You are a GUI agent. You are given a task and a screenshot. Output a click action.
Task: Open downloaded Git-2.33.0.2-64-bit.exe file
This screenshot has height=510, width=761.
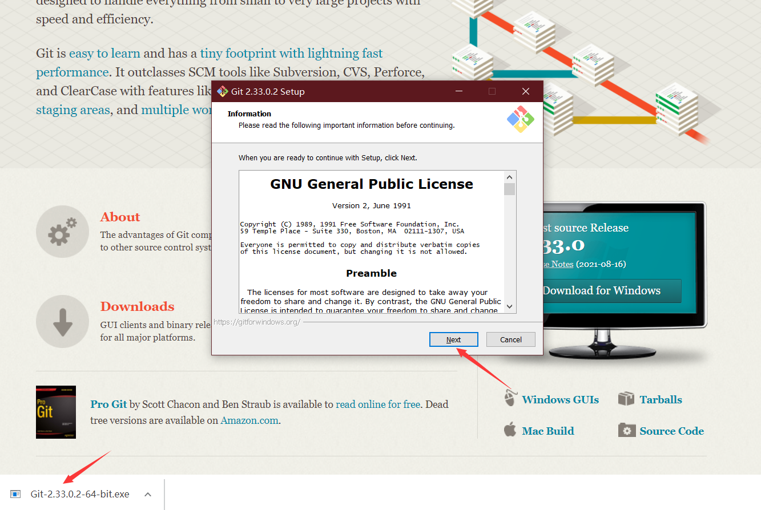tap(80, 494)
